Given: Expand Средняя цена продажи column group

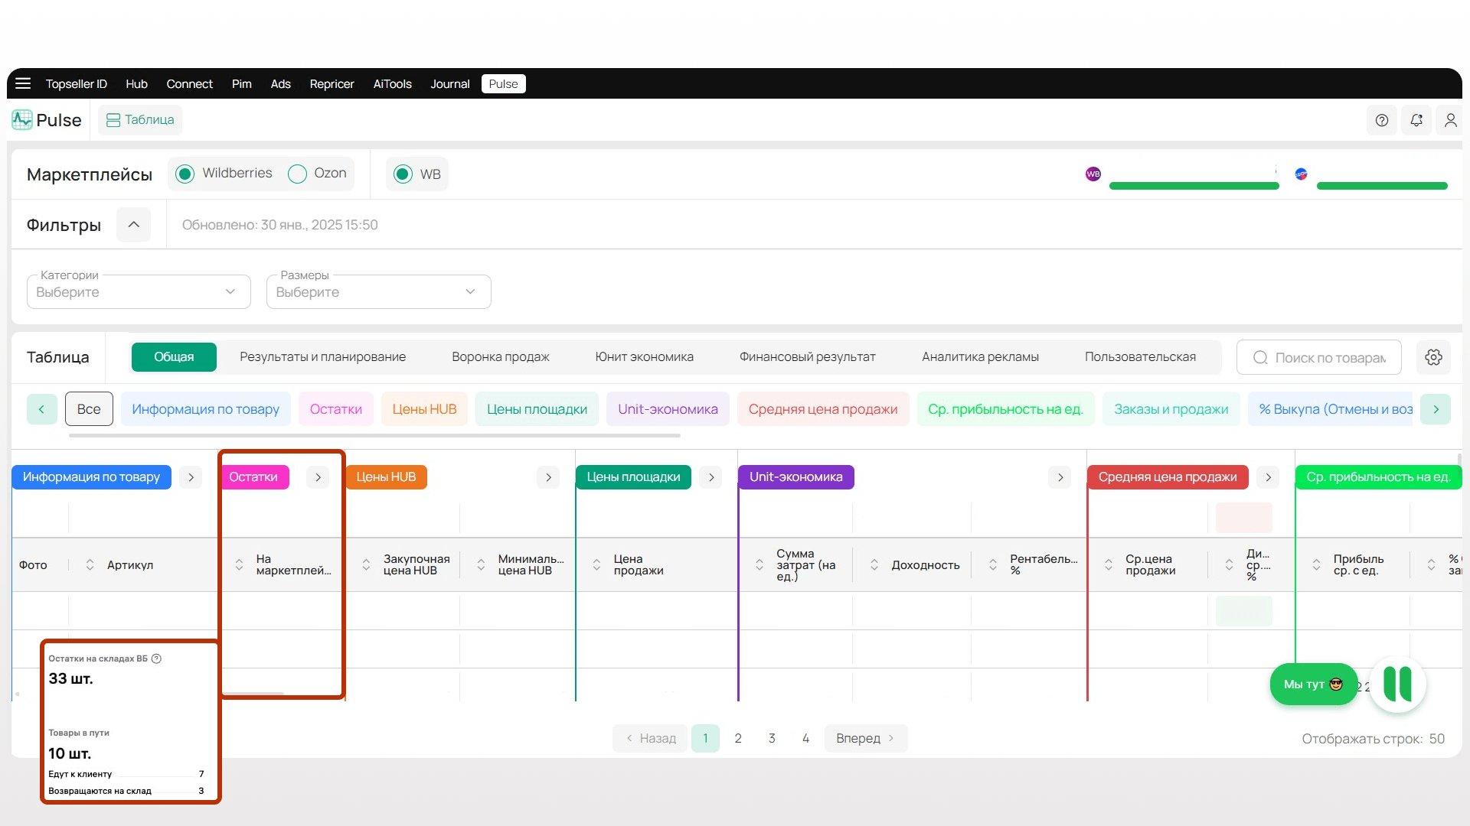Looking at the screenshot, I should (x=1268, y=477).
